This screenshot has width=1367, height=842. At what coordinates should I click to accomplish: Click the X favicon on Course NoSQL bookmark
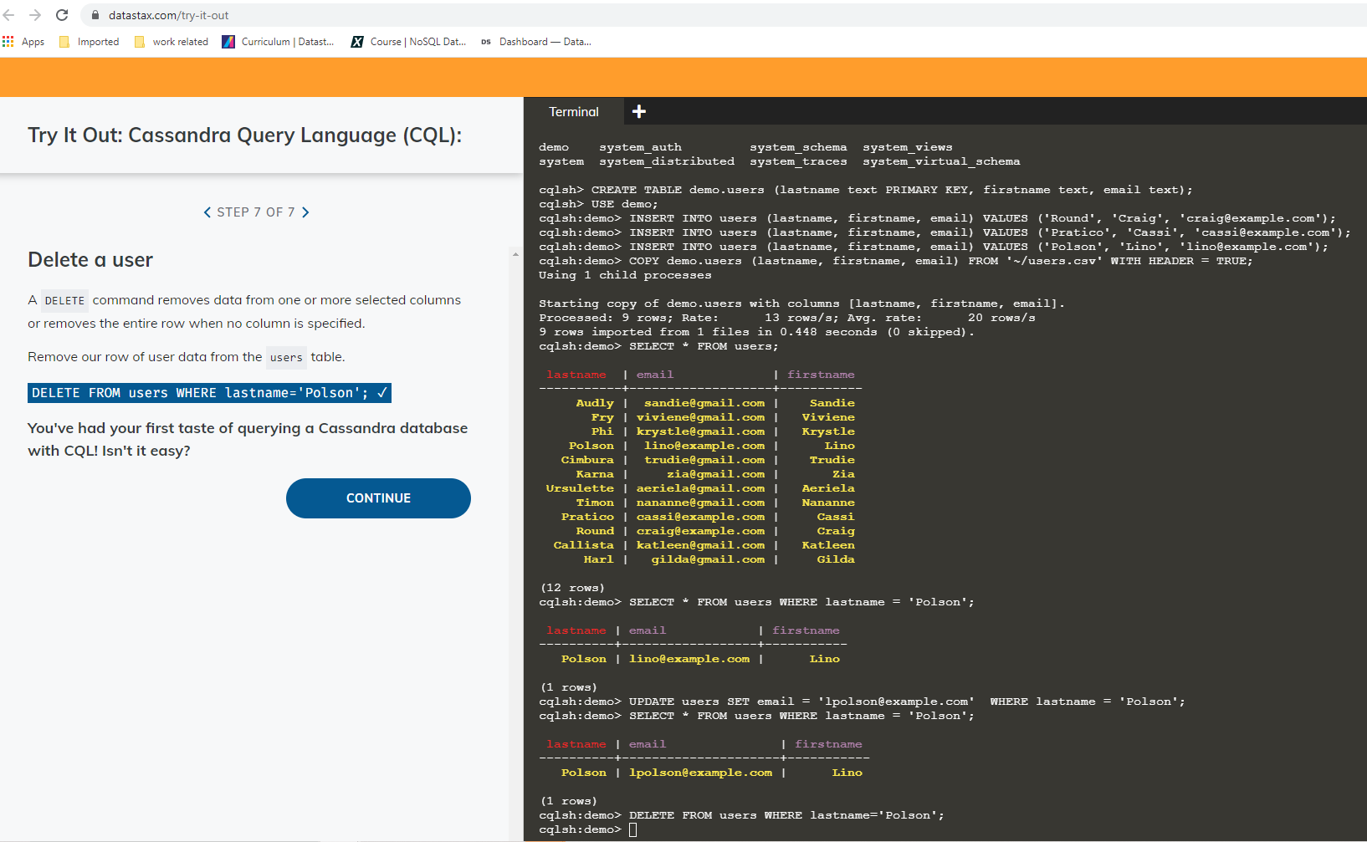coord(358,41)
